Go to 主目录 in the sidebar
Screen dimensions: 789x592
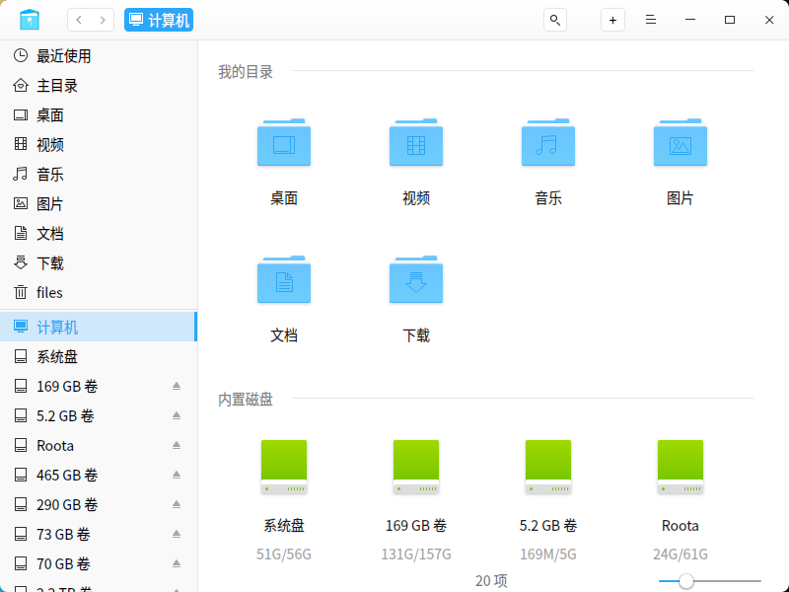[x=99, y=86]
